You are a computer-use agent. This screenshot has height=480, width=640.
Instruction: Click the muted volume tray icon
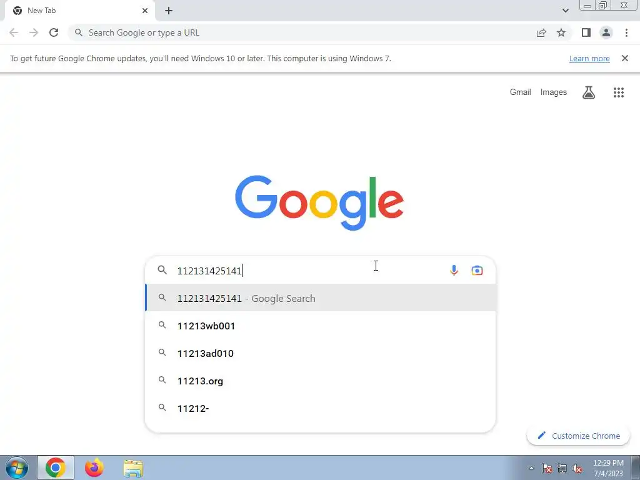[x=577, y=468]
